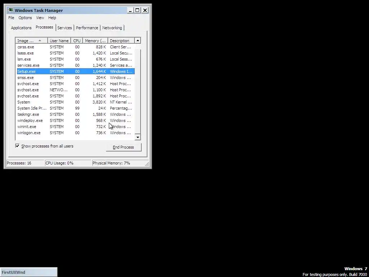This screenshot has height=277, width=369.
Task: Select svchost.exe row using 1,892 K
Action: coord(76,96)
